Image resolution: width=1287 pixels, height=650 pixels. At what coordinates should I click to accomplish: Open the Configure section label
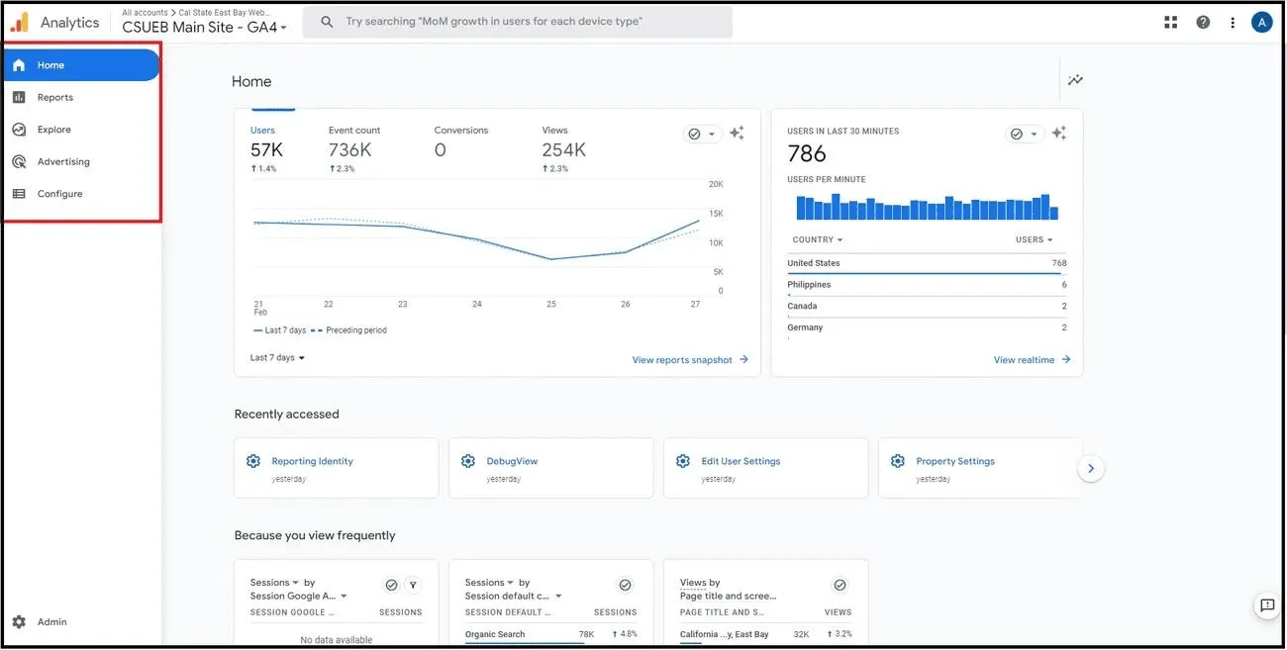(x=59, y=194)
